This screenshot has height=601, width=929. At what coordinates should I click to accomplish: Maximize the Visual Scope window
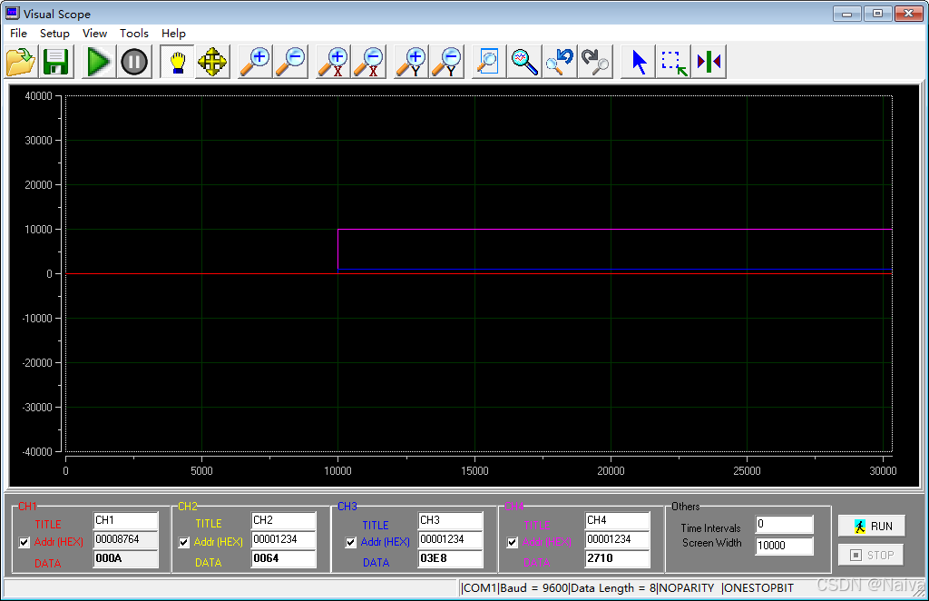[x=877, y=13]
